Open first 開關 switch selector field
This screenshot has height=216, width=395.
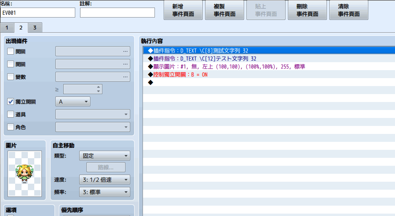click(93, 51)
